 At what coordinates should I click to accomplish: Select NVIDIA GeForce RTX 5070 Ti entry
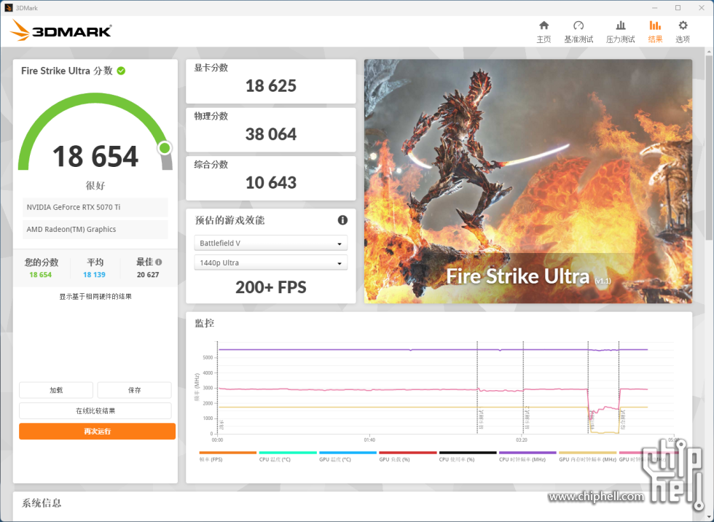[x=95, y=207]
